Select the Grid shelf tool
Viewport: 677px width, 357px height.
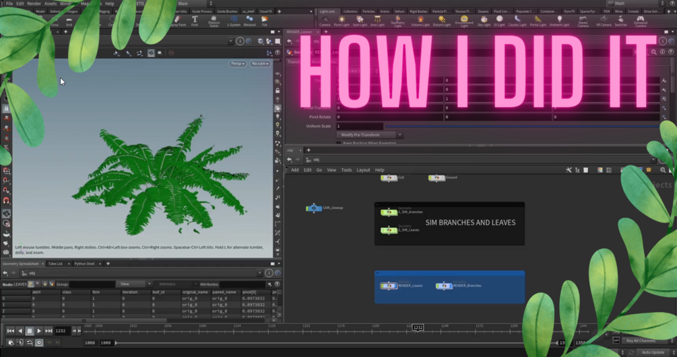69,21
